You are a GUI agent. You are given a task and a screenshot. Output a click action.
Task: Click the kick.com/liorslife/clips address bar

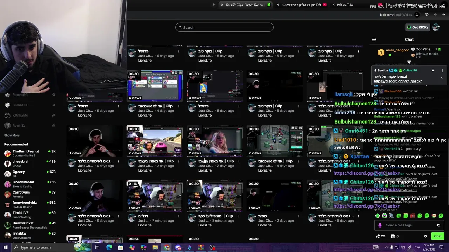point(396,15)
